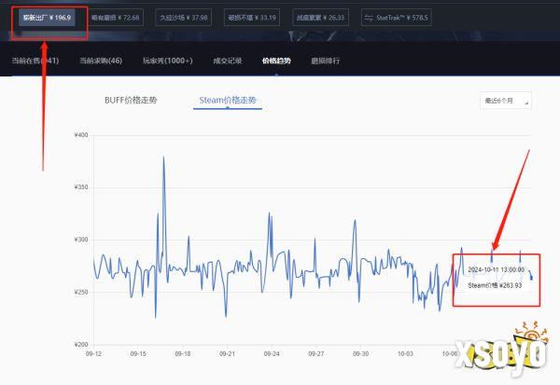
Task: Click the 09-21 date label
Action: click(227, 353)
